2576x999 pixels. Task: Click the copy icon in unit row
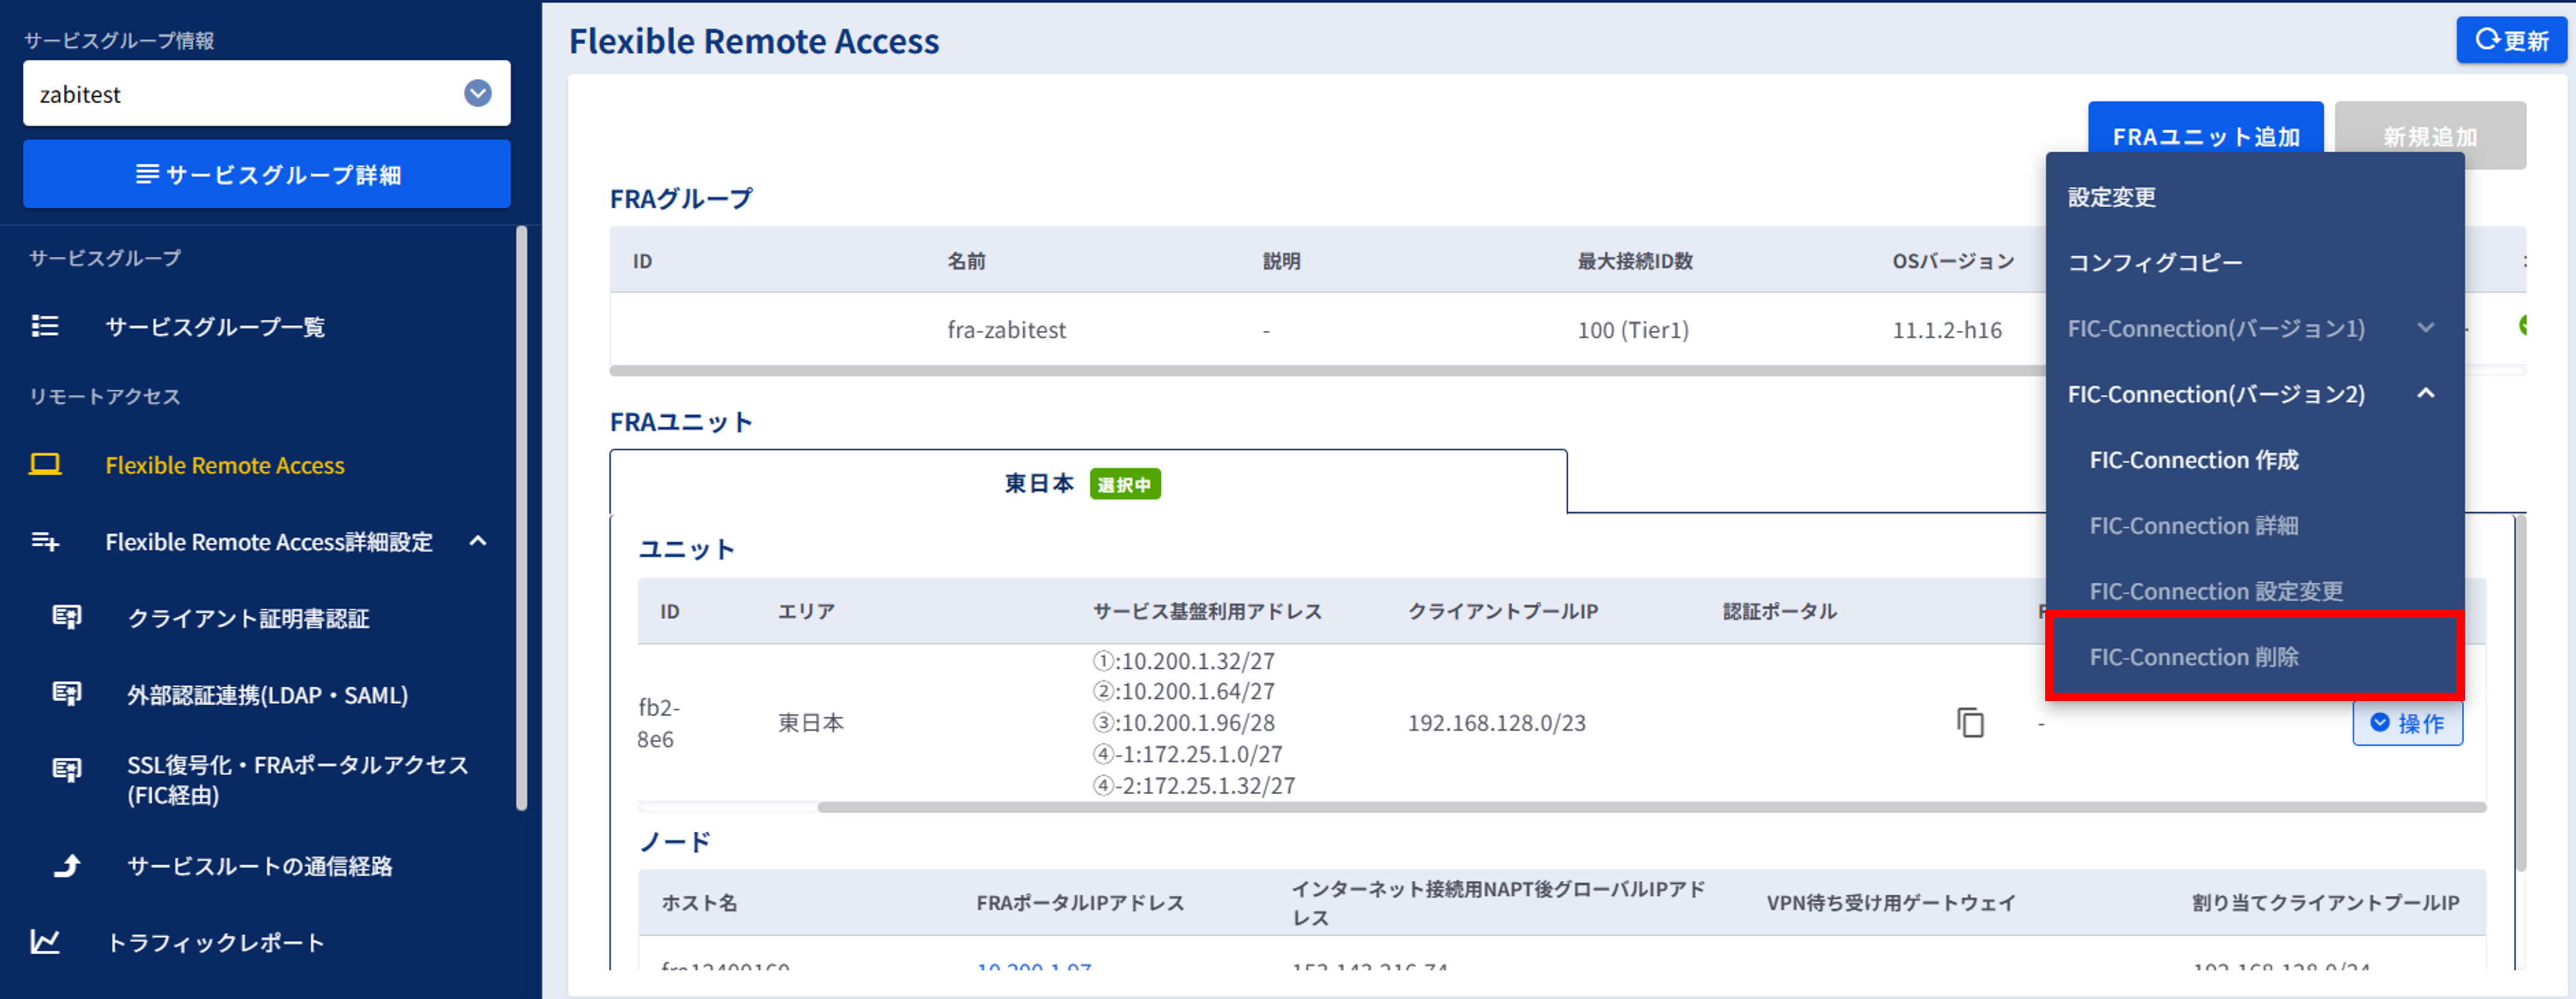1970,723
